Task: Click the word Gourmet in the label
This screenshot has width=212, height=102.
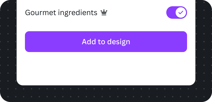Action: click(41, 13)
